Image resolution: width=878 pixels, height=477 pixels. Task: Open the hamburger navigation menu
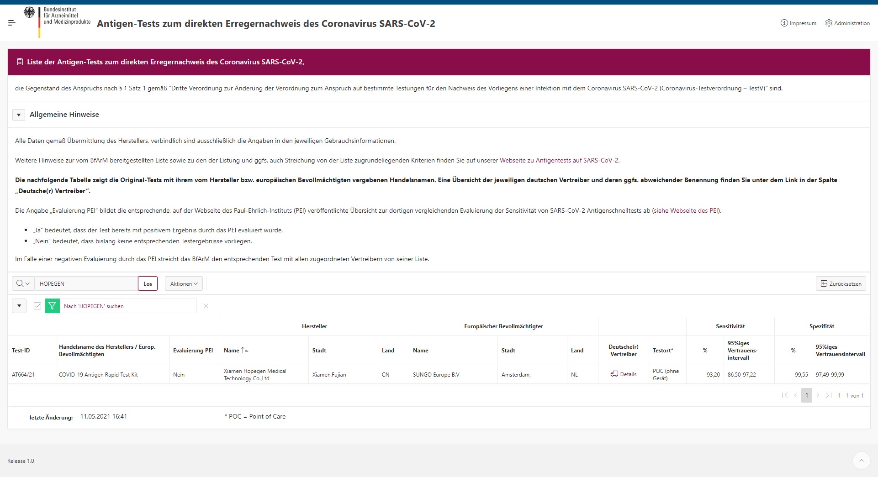coord(12,23)
